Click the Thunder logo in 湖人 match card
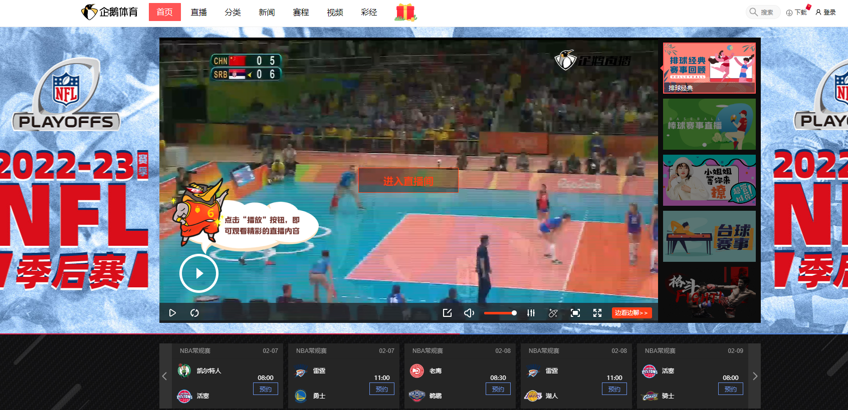 coord(533,372)
